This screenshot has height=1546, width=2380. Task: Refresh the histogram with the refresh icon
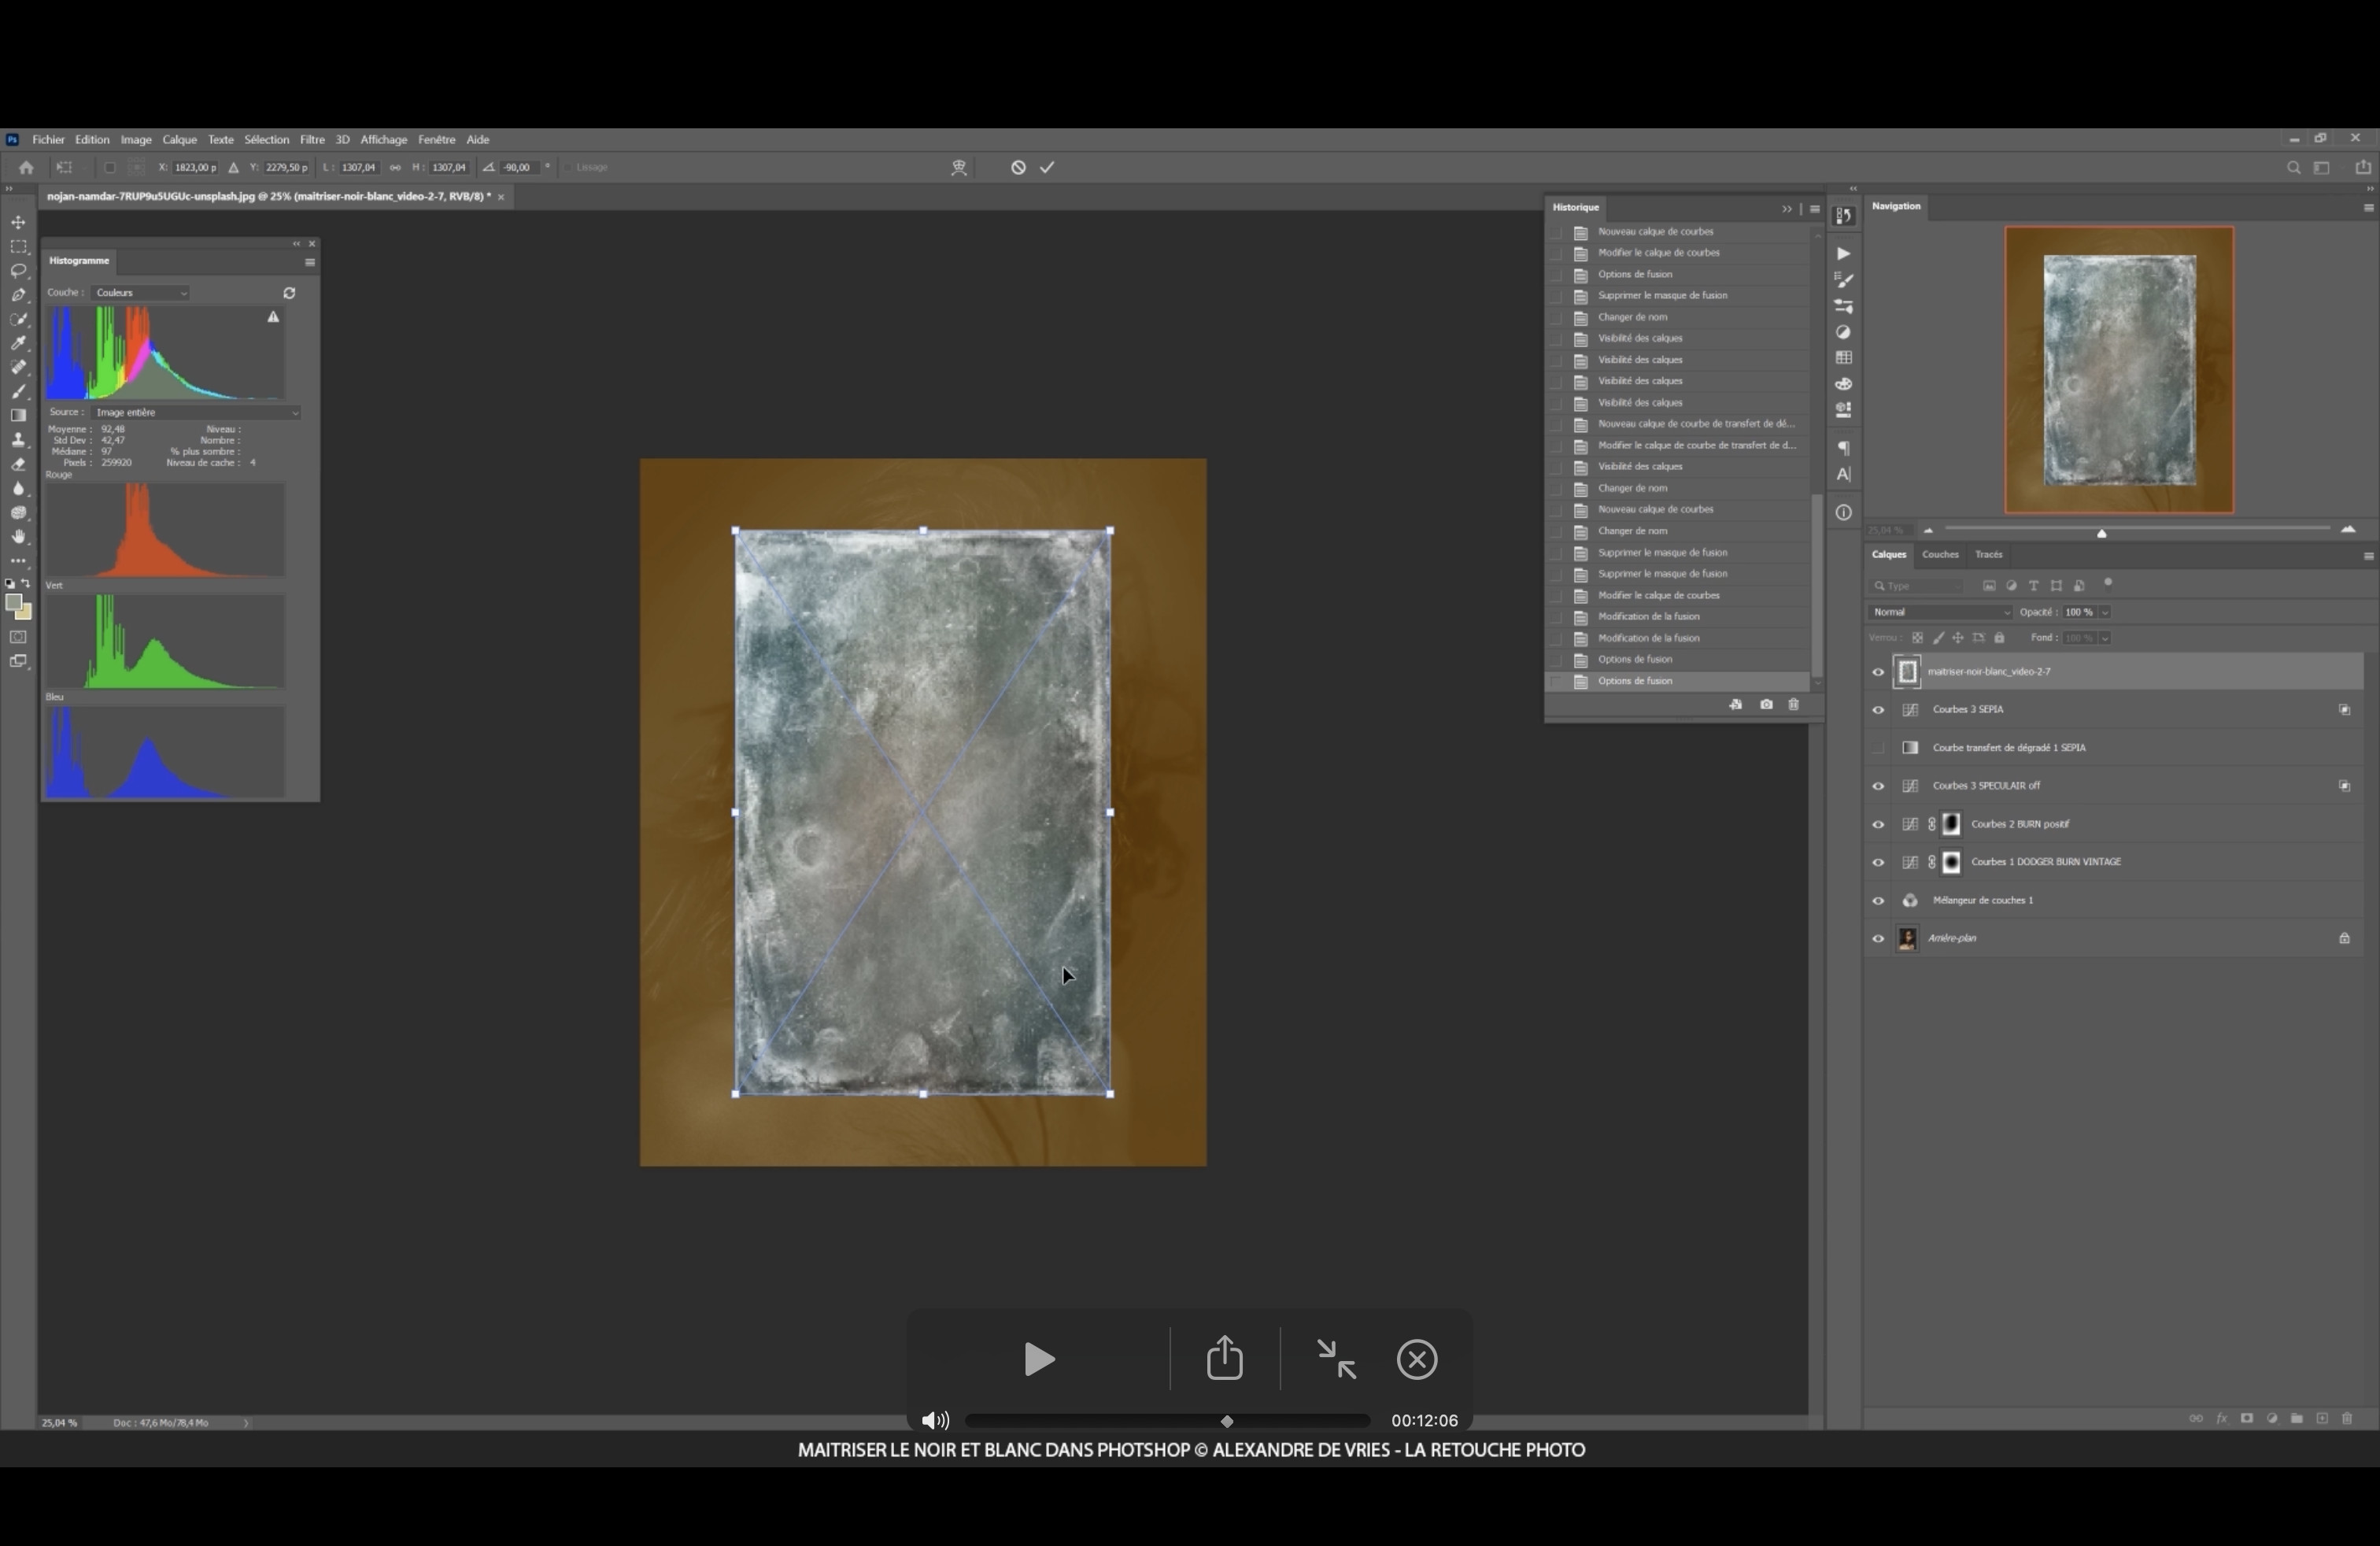[x=289, y=293]
